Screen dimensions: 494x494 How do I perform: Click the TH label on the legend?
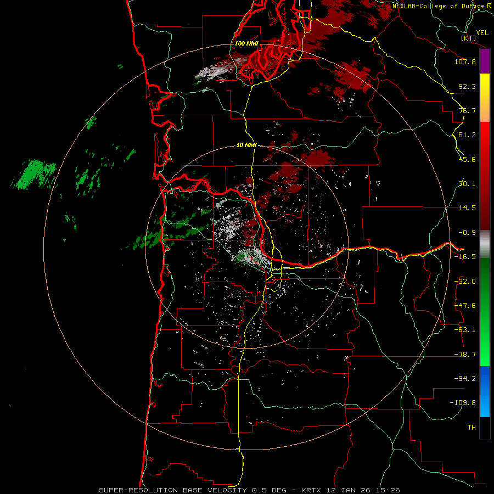click(x=471, y=428)
